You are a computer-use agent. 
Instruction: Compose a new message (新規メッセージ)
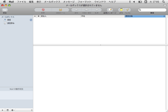point(110,10)
